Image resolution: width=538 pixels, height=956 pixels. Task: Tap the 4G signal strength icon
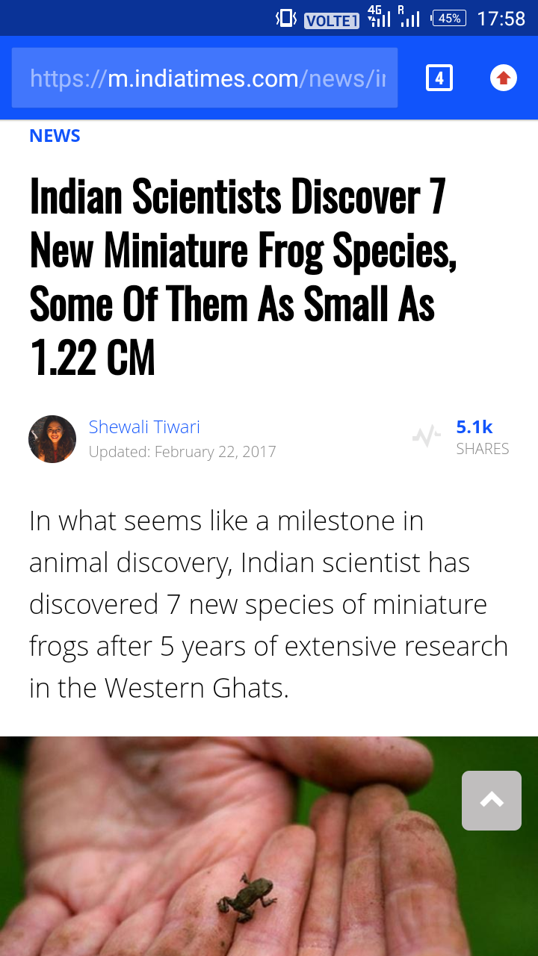380,16
